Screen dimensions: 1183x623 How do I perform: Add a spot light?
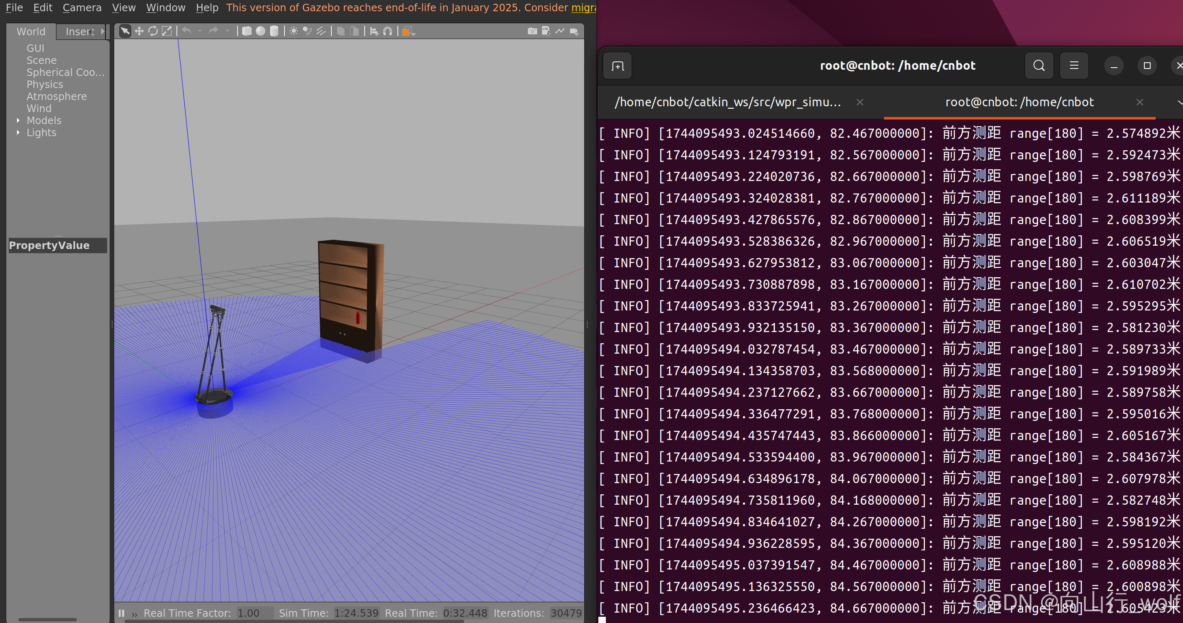[307, 31]
